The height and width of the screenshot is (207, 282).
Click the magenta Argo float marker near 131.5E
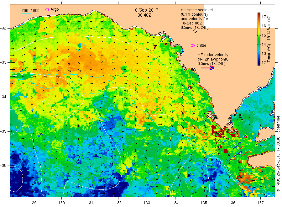point(106,151)
